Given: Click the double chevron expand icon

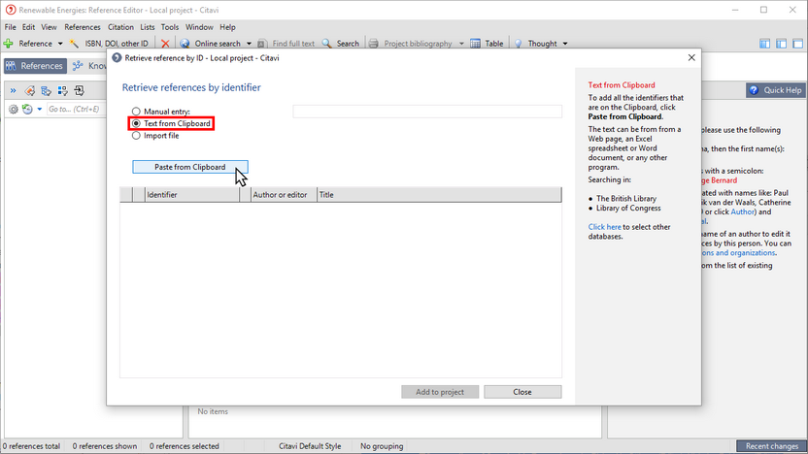Looking at the screenshot, I should pyautogui.click(x=13, y=90).
